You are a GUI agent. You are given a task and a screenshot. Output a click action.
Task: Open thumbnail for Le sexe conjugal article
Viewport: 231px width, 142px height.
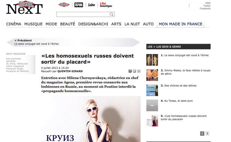(152, 60)
